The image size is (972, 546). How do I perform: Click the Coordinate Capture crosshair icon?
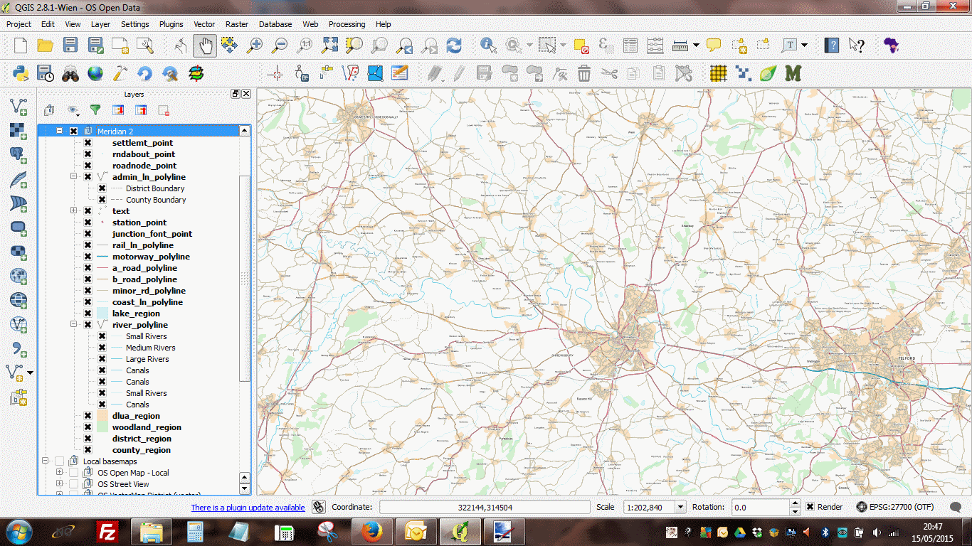coord(276,73)
